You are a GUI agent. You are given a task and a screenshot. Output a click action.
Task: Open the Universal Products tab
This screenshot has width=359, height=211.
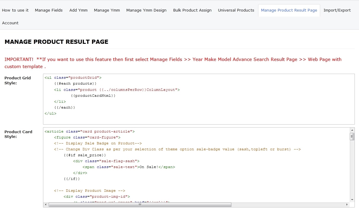click(x=236, y=10)
